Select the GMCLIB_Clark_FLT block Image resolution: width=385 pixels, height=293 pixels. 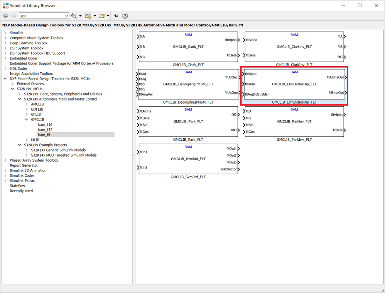pos(188,47)
